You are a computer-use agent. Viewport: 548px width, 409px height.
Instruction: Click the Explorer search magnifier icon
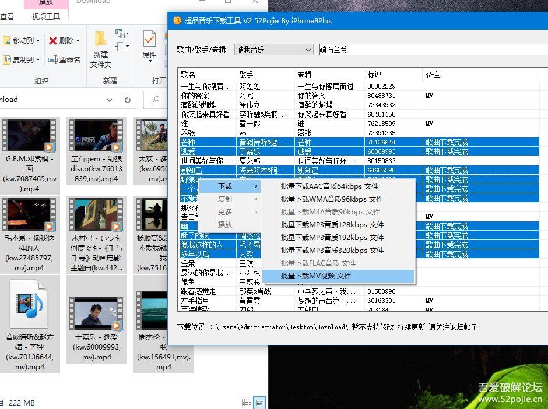[156, 100]
